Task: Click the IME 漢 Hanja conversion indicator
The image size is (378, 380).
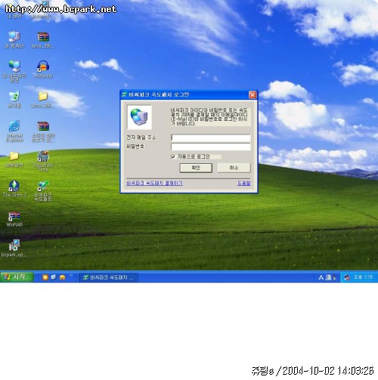Action: 328,277
